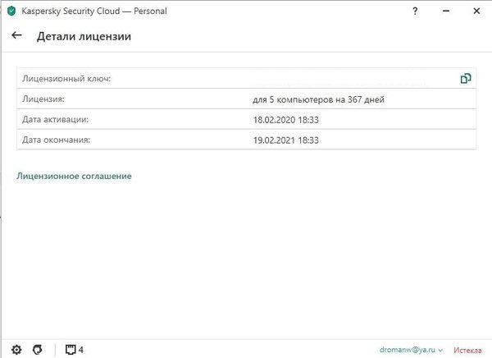Open the Лицензионное соглашение link
Screen dimensions: 492x358
point(74,176)
